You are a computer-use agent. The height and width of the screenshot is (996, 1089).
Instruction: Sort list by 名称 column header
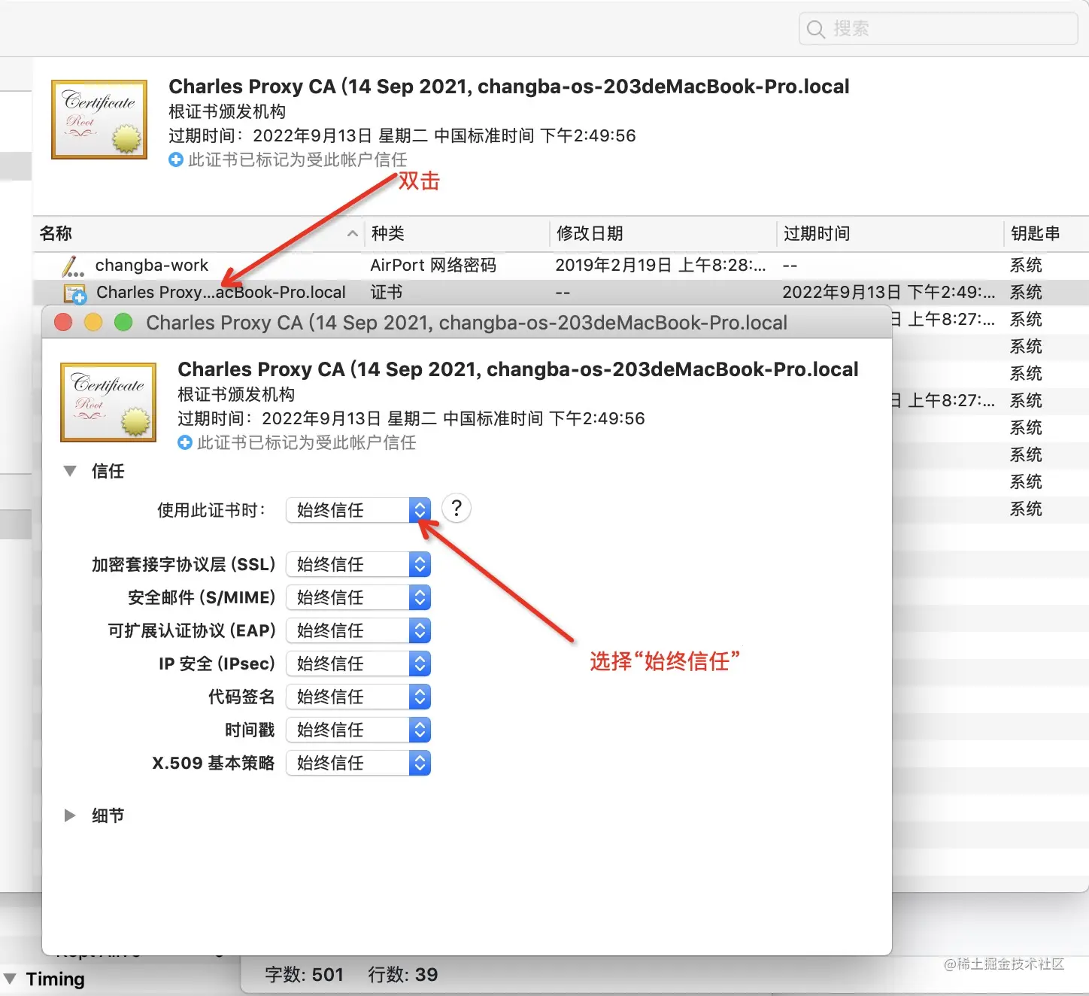pyautogui.click(x=199, y=233)
